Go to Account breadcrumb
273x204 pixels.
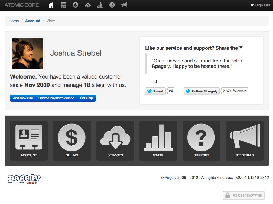[x=33, y=21]
